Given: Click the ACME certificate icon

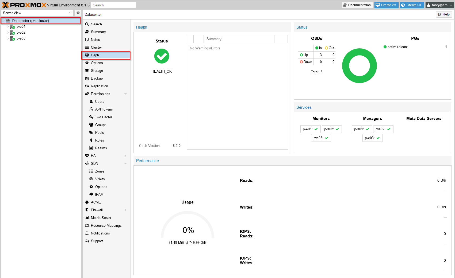Looking at the screenshot, I should tap(87, 202).
